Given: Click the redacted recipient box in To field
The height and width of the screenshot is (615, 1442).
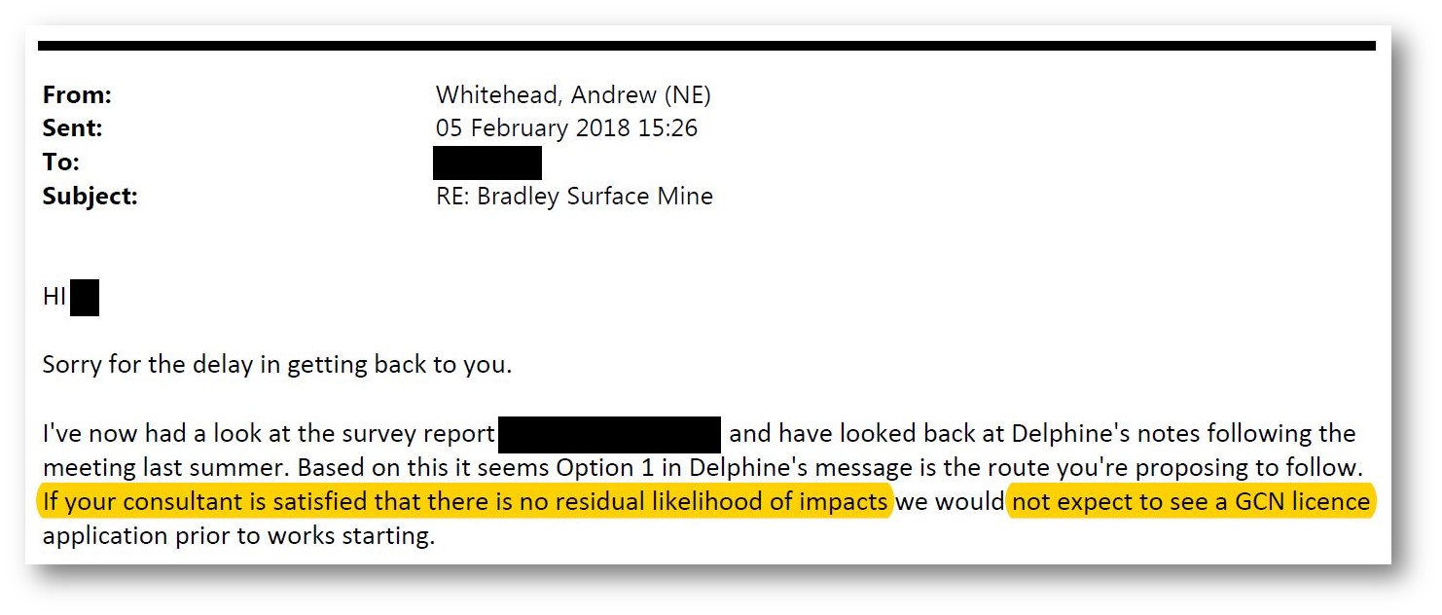Looking at the screenshot, I should (487, 163).
